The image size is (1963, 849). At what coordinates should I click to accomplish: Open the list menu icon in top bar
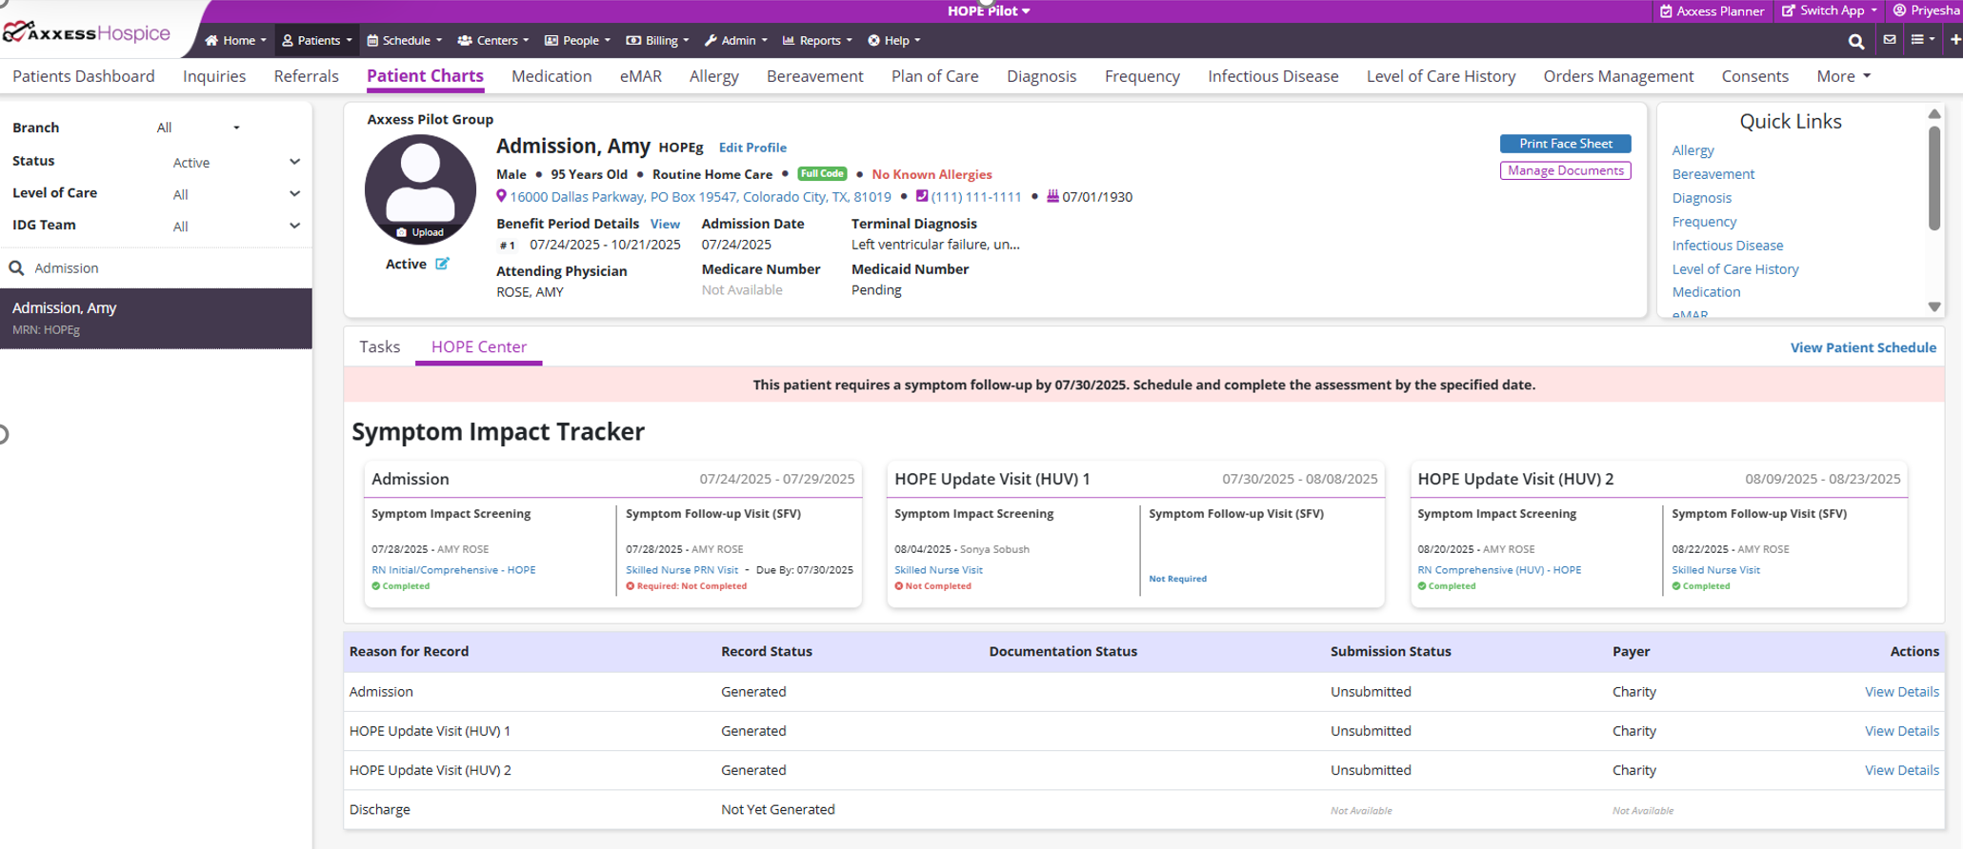click(1922, 40)
